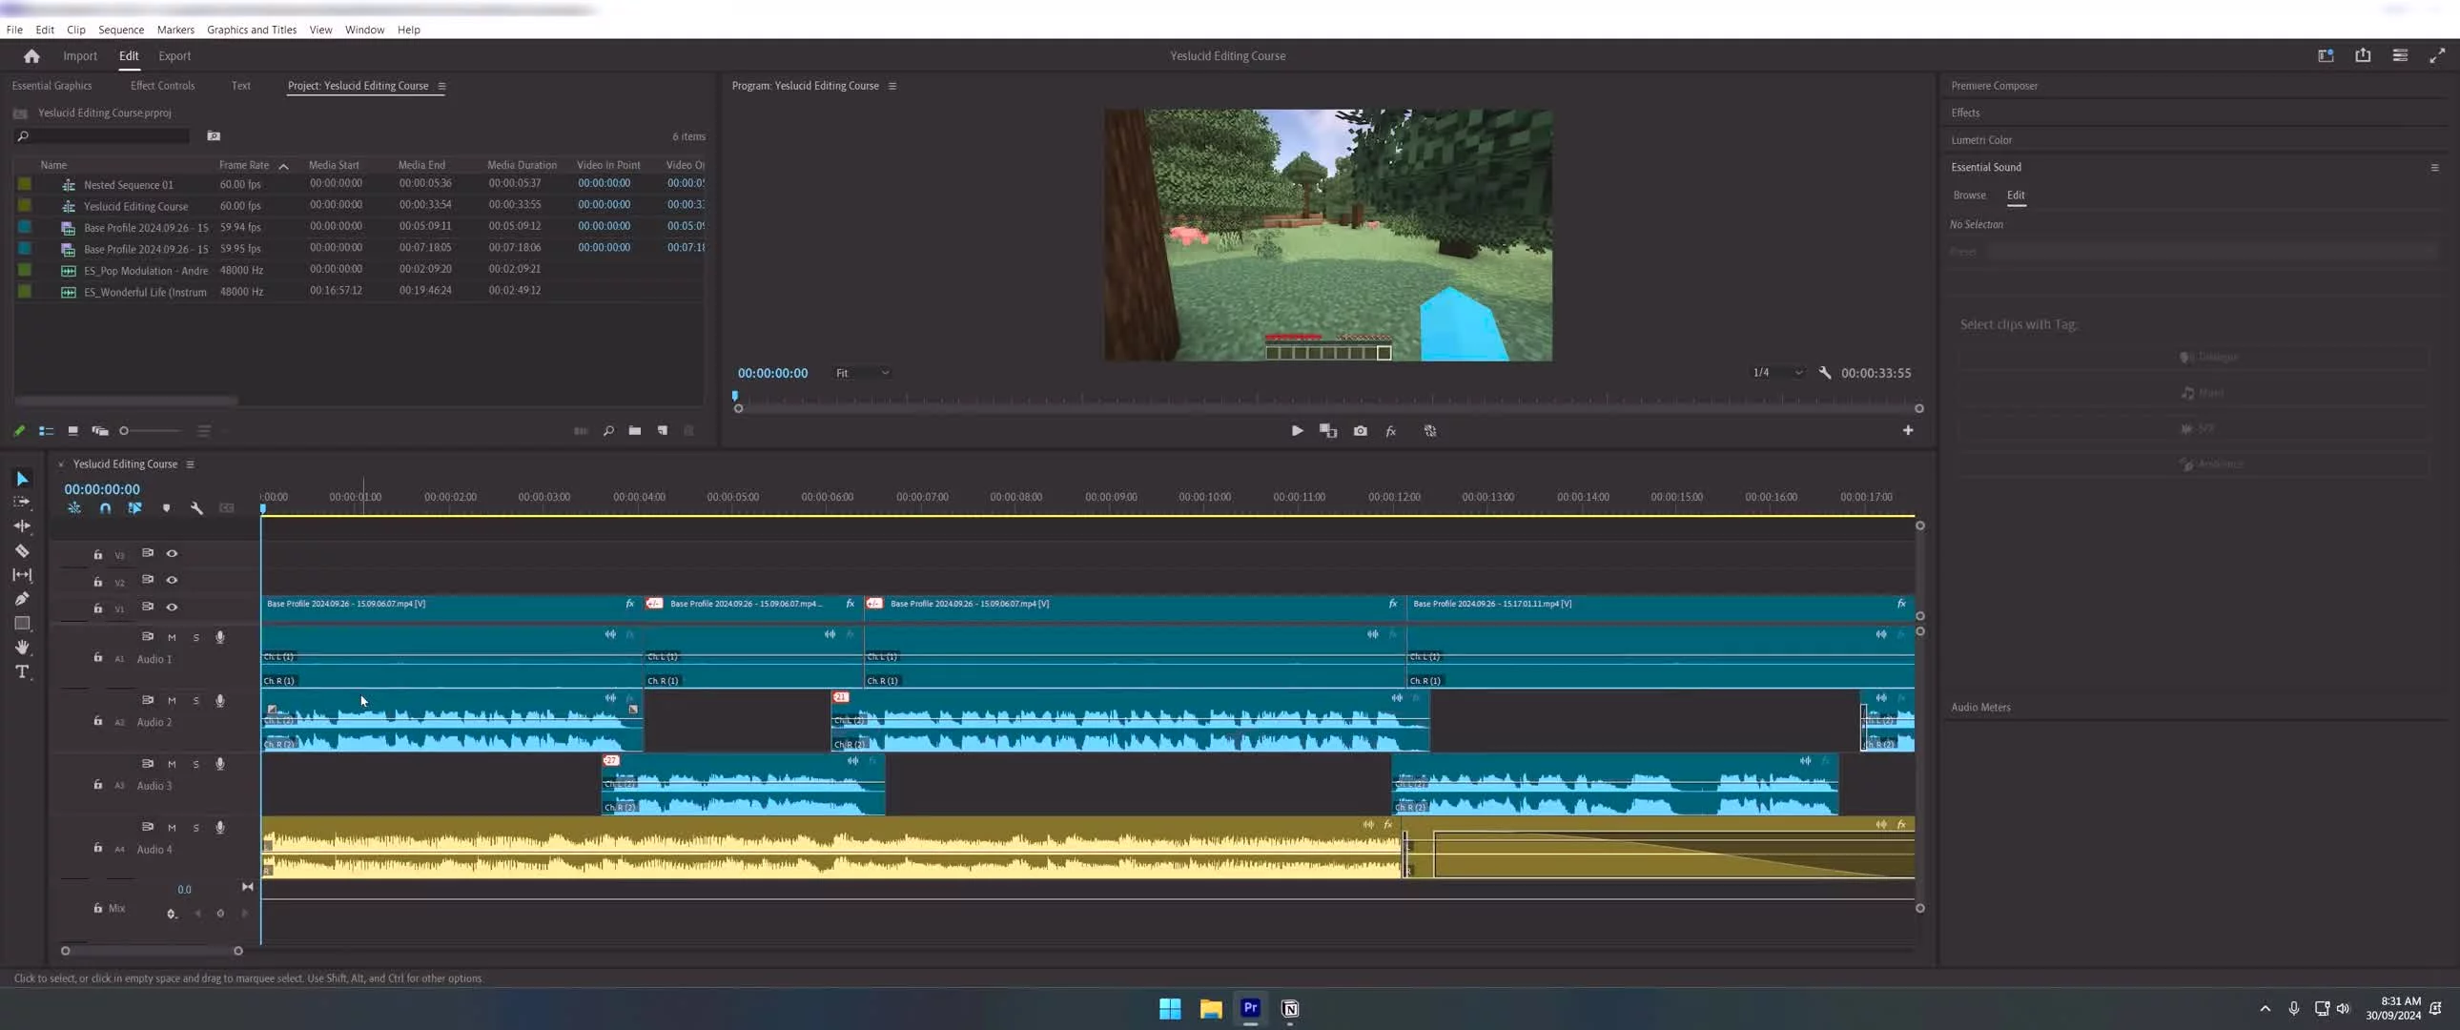Open Timeline Display Settings wrench

point(196,508)
